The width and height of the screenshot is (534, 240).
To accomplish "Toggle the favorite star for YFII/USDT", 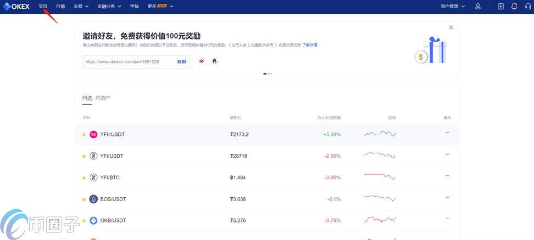I will [84, 135].
